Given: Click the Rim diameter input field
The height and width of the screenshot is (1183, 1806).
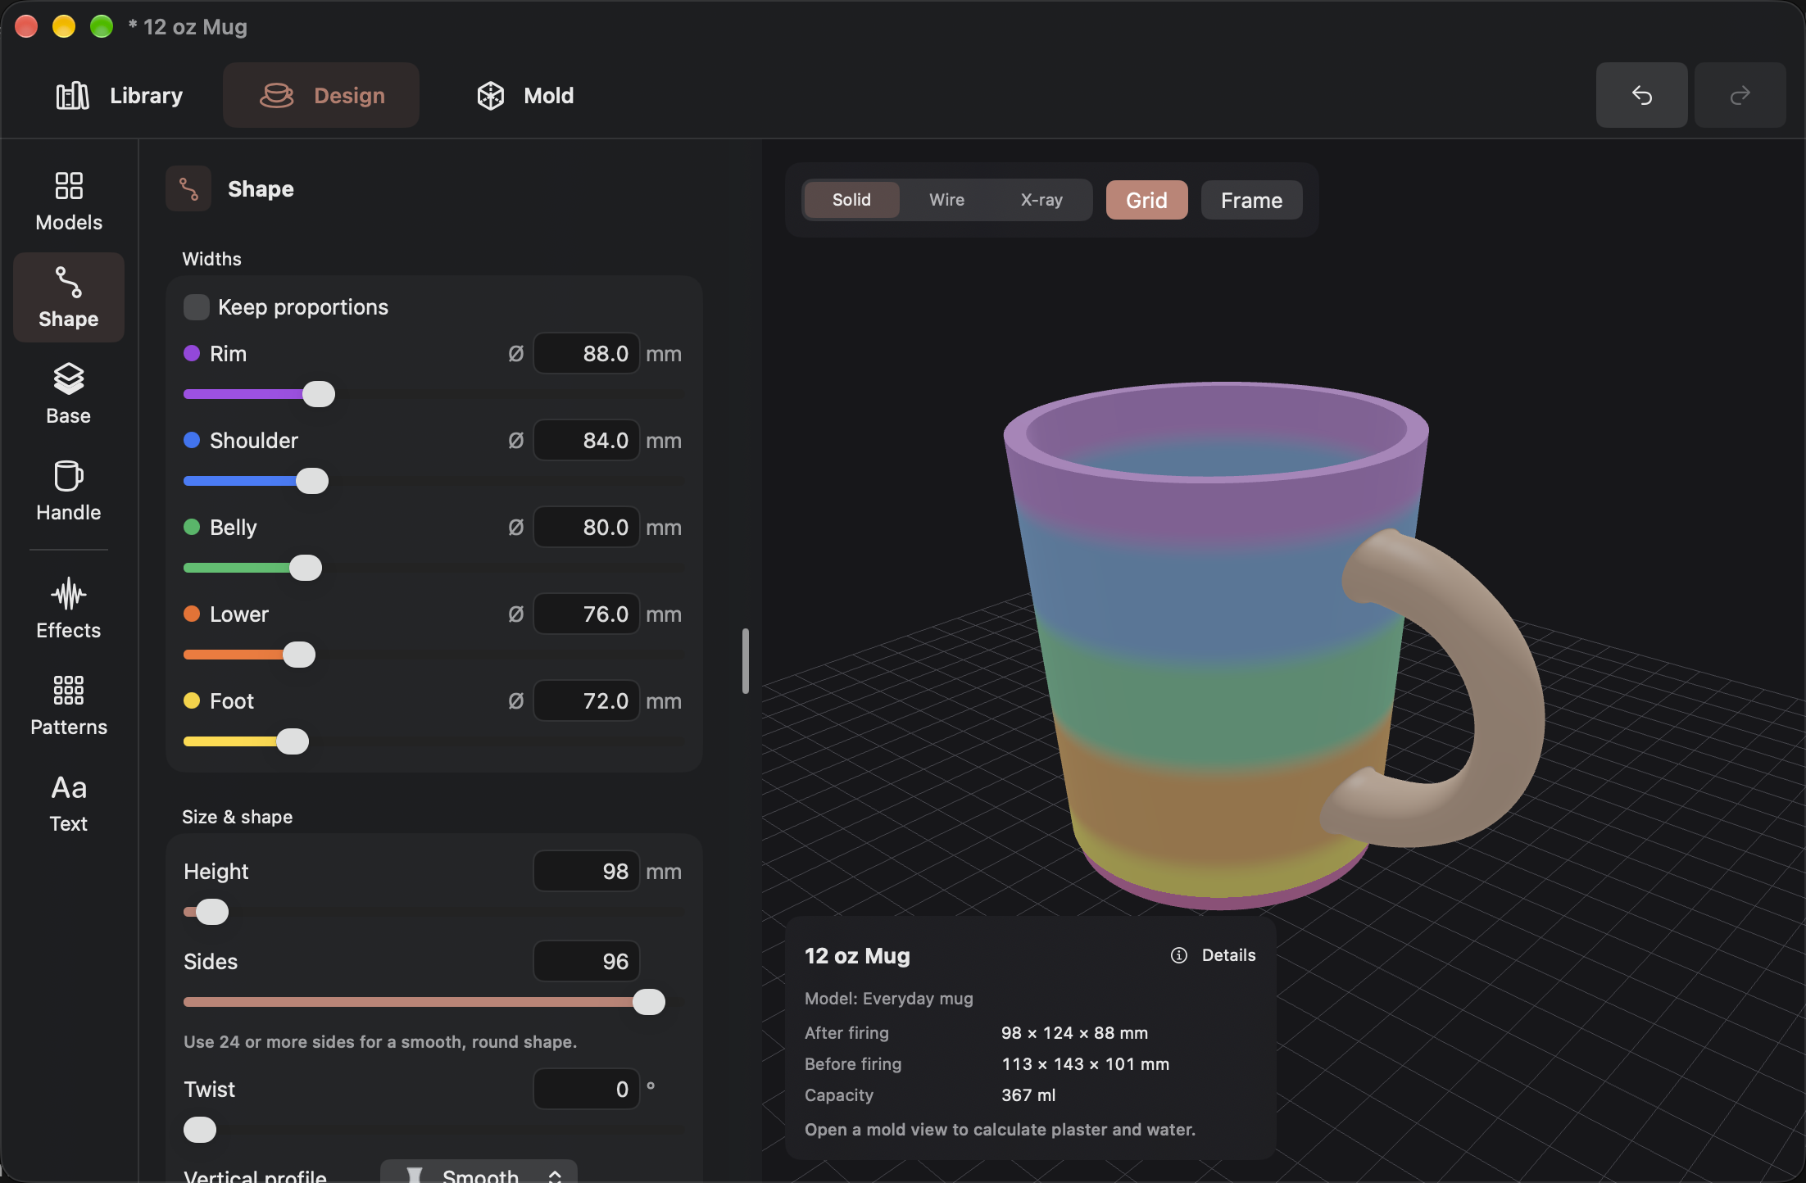Looking at the screenshot, I should (x=586, y=353).
